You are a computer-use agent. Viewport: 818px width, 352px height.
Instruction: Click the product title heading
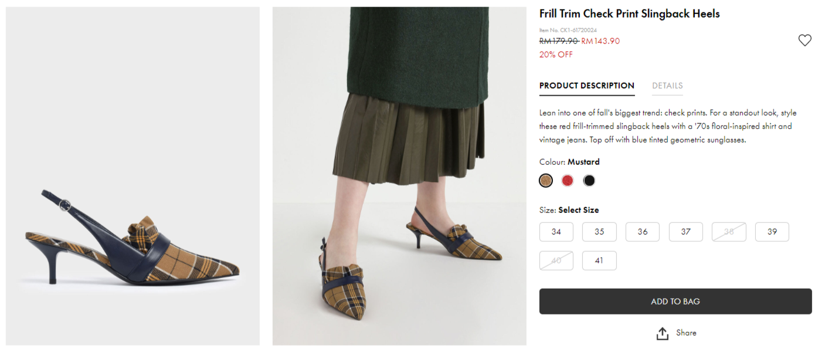coord(629,13)
